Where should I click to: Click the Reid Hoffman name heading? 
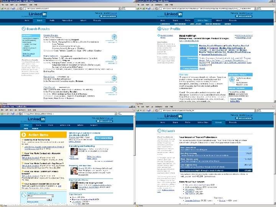click(187, 36)
